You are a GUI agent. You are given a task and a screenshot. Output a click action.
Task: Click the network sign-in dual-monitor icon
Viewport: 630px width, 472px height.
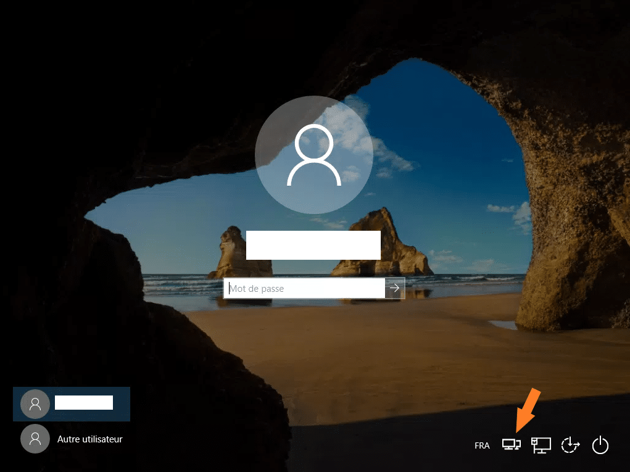[x=512, y=445]
